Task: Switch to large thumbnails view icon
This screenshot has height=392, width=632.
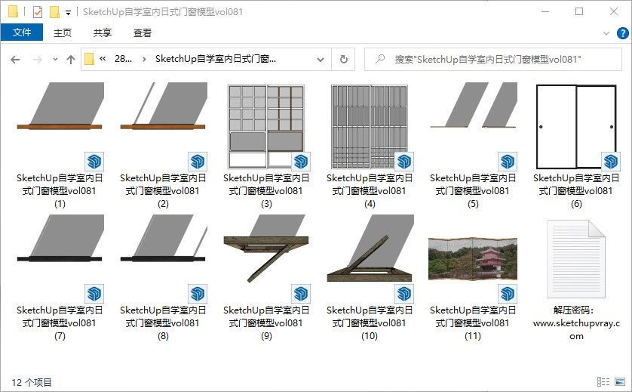Action: click(620, 381)
